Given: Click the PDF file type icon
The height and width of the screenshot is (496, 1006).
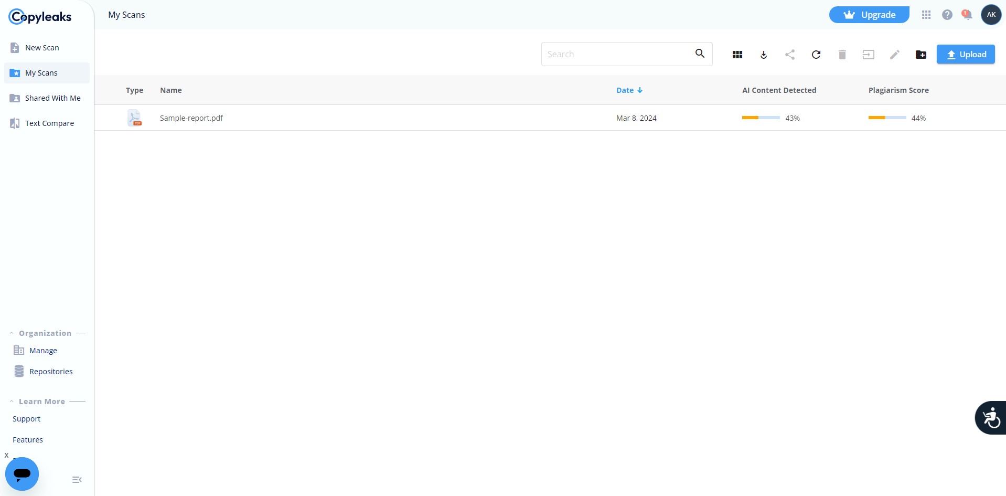Looking at the screenshot, I should point(134,118).
